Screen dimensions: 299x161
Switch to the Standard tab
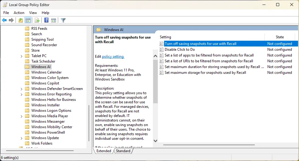(x=123, y=151)
